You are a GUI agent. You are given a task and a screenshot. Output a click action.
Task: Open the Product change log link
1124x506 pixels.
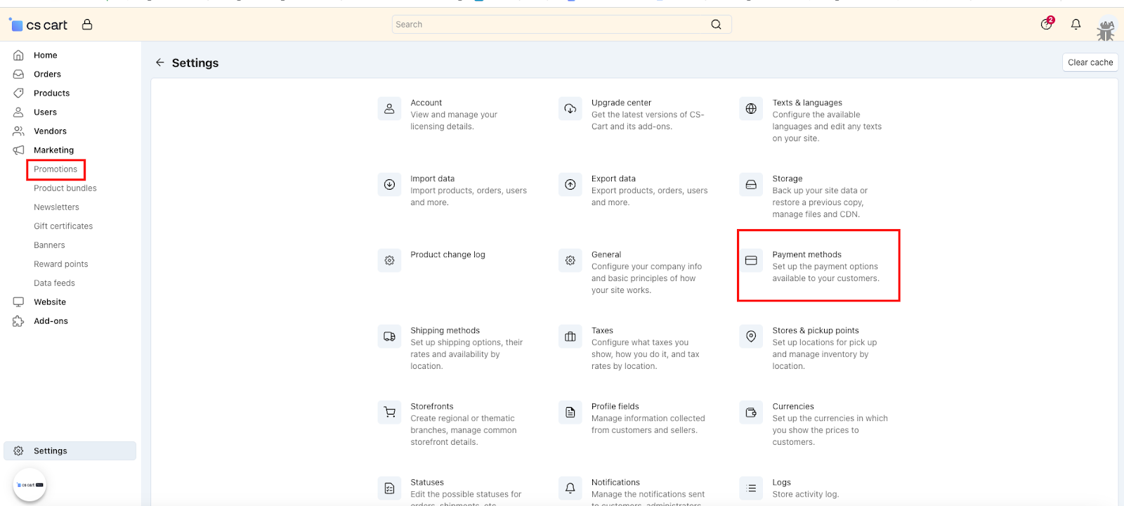click(448, 254)
